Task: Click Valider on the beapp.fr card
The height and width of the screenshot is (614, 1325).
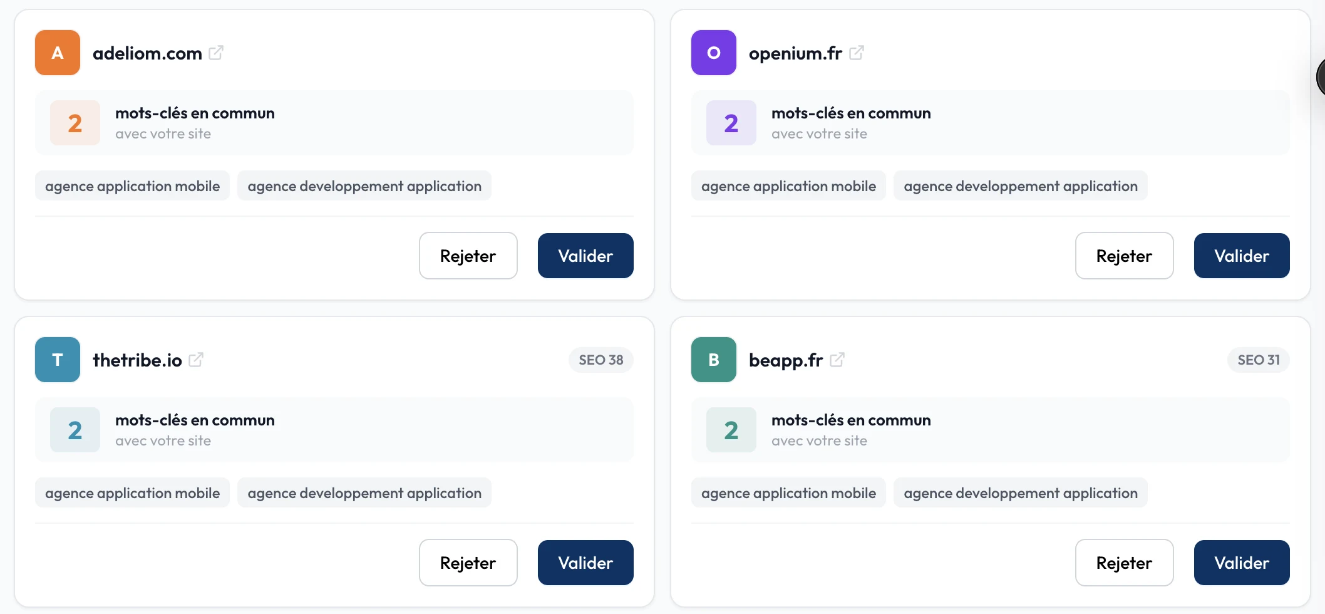Action: [x=1242, y=563]
